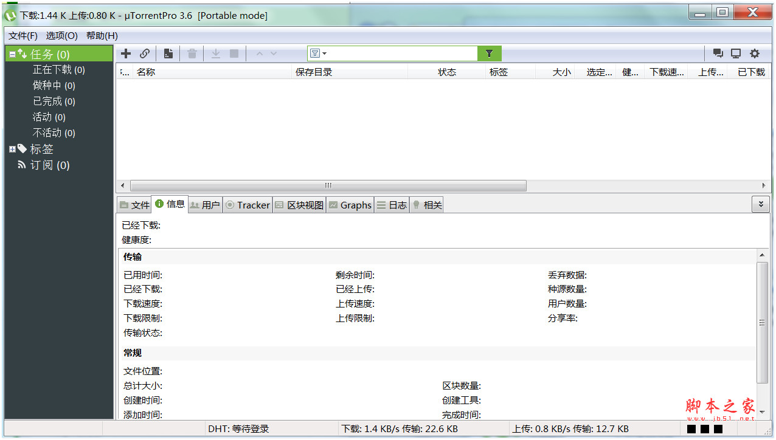This screenshot has width=776, height=440.
Task: Switch to the Tracker tab
Action: (x=248, y=205)
